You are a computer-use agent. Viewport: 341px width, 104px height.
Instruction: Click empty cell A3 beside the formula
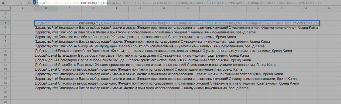23,23
